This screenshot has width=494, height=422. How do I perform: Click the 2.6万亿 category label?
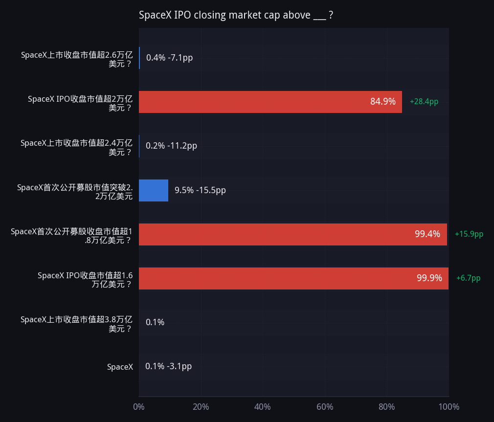[77, 59]
